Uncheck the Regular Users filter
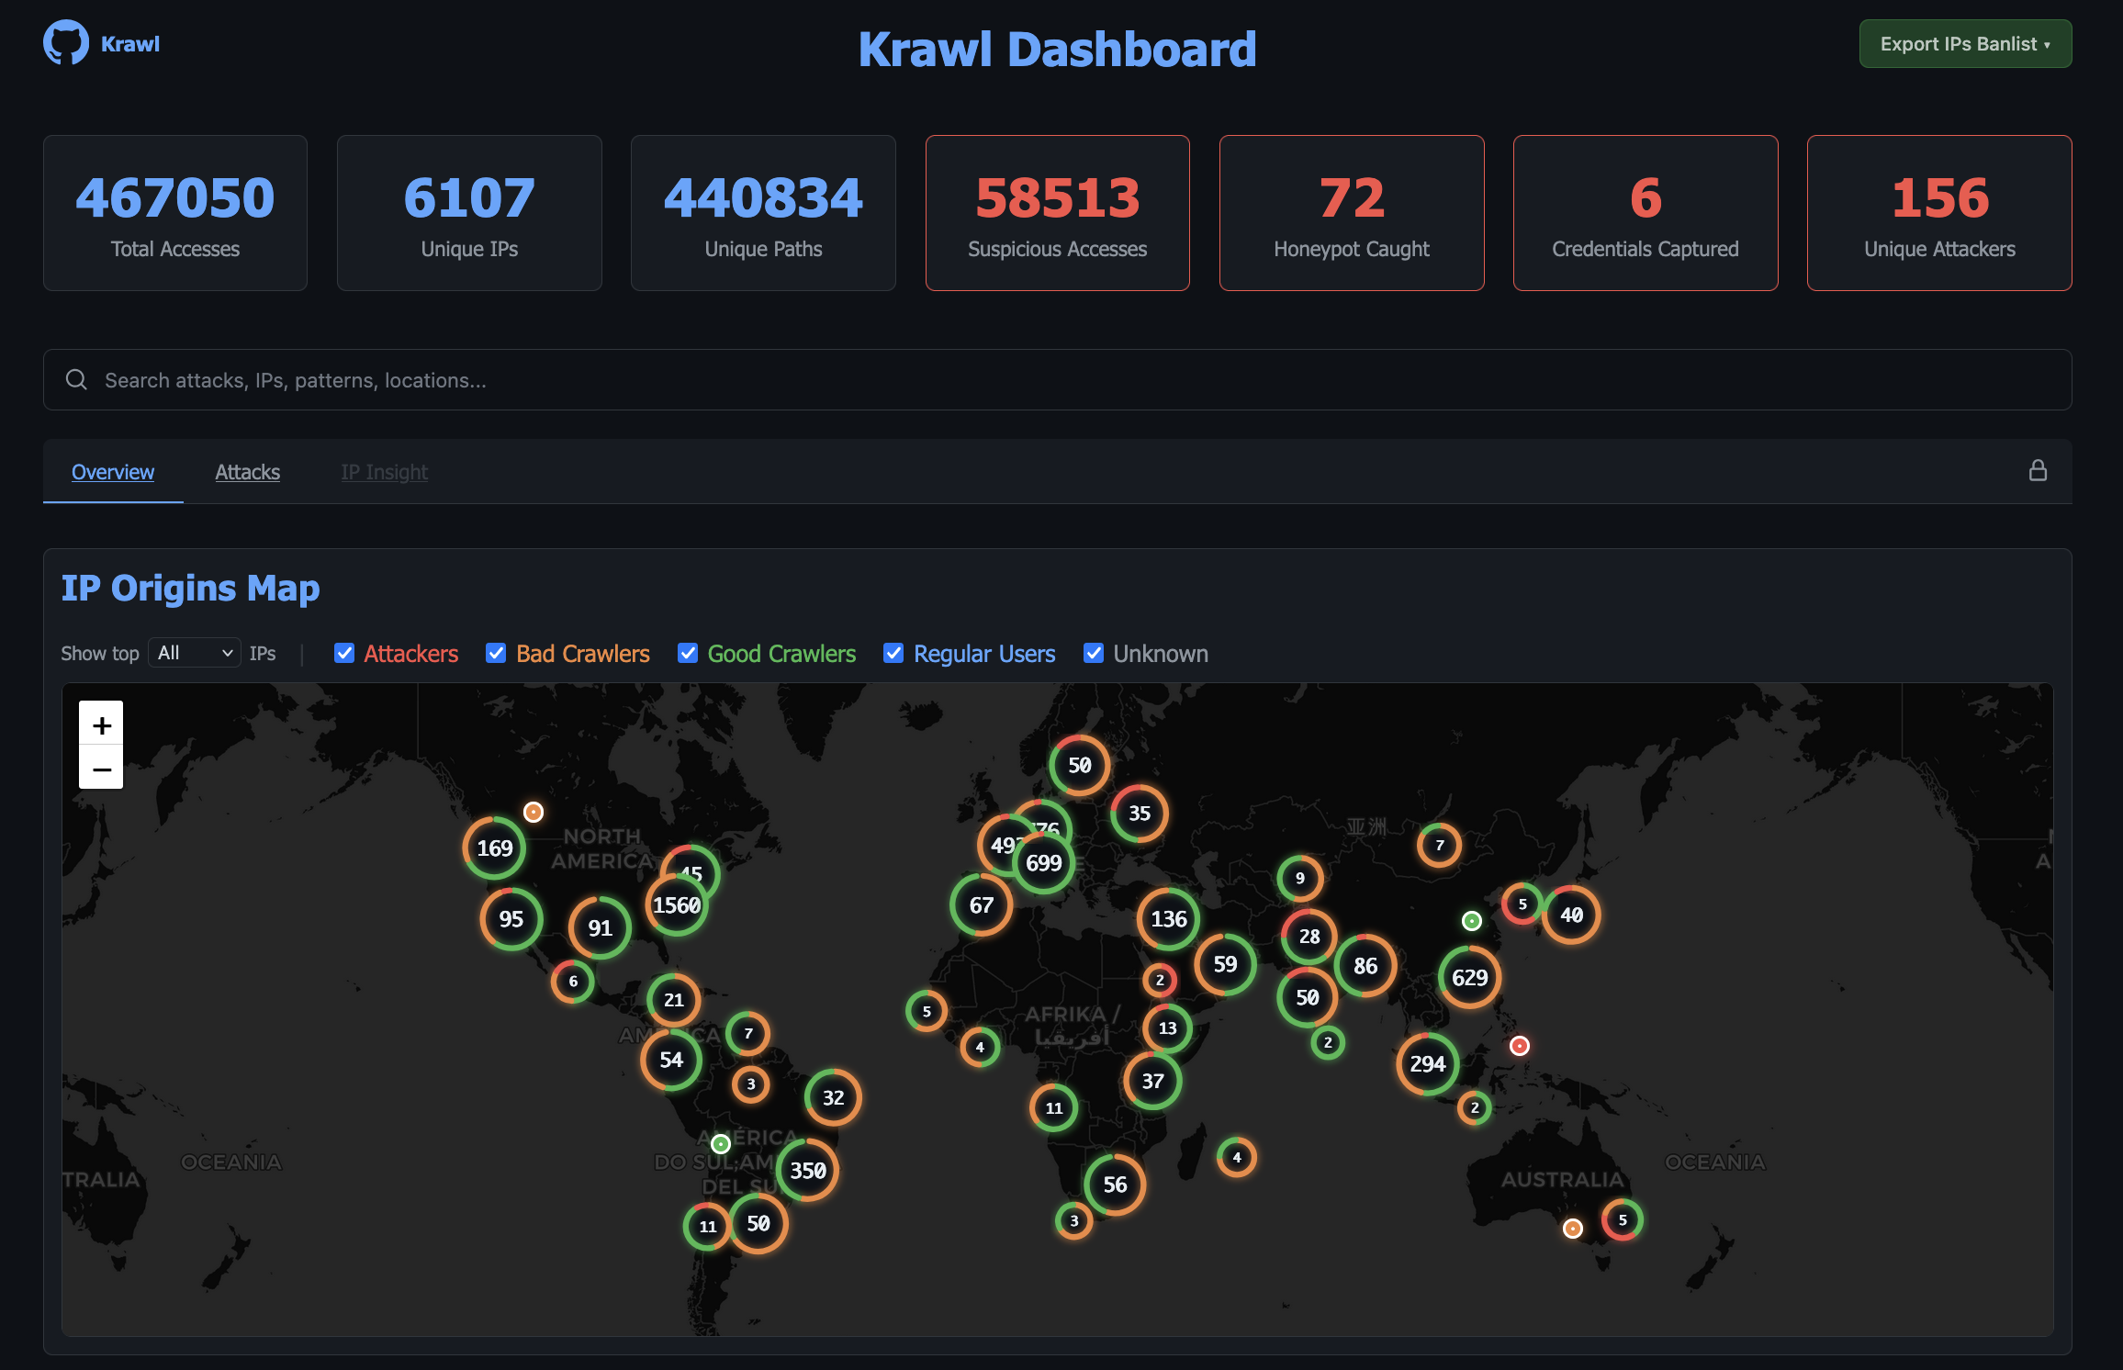 893,653
